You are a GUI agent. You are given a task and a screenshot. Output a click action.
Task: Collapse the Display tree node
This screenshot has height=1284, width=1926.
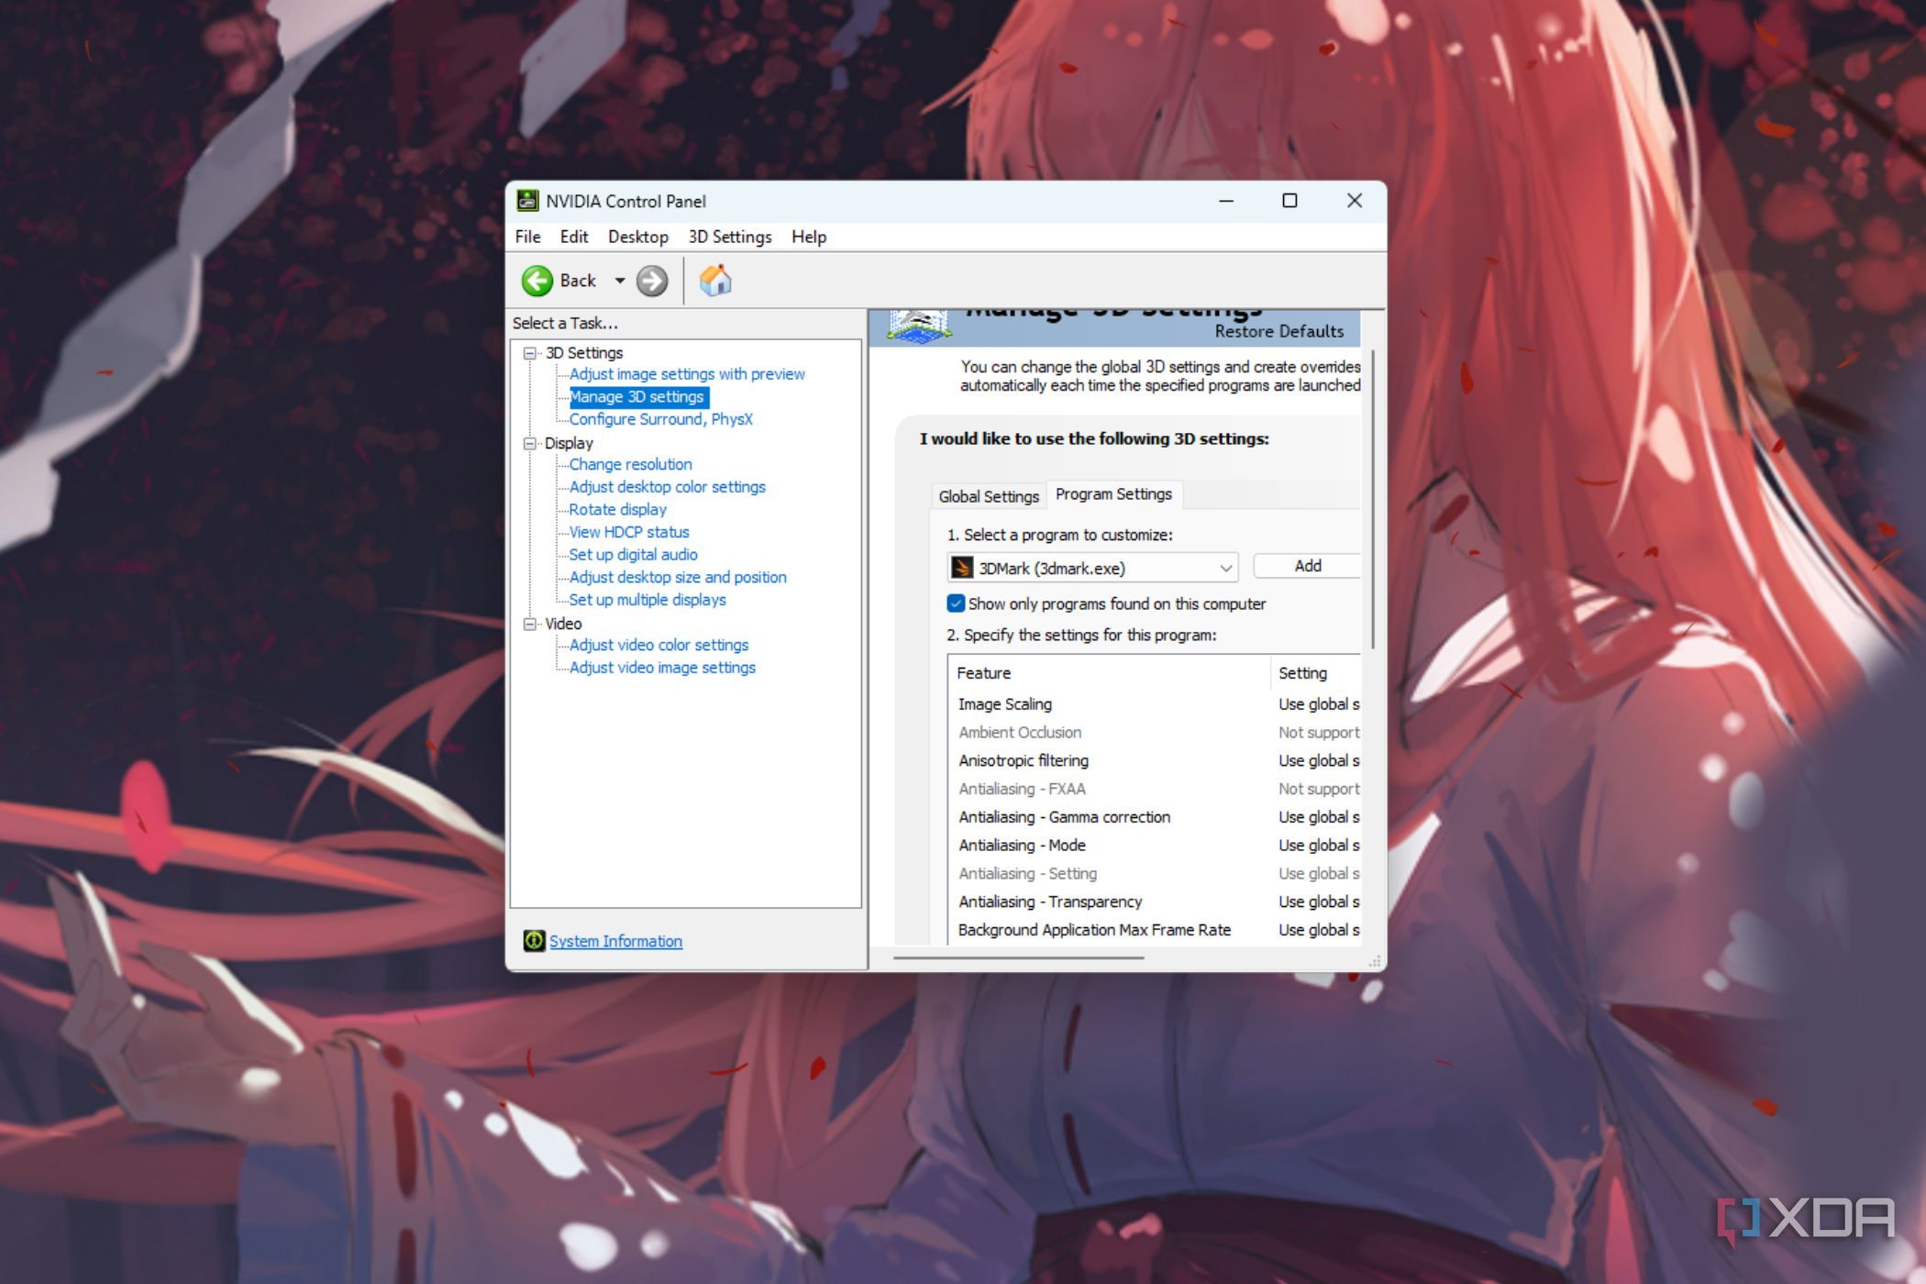530,443
